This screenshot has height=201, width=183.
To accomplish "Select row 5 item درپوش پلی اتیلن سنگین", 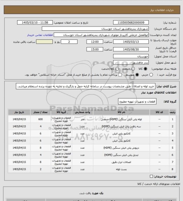I will pyautogui.click(x=121, y=148).
